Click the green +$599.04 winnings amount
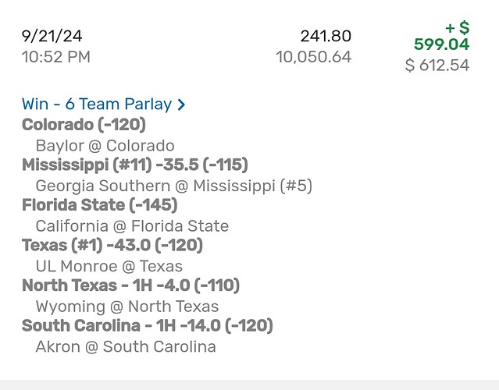The width and height of the screenshot is (499, 390). [441, 37]
